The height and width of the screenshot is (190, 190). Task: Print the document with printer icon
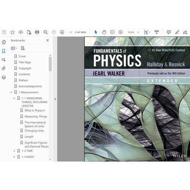point(37,32)
